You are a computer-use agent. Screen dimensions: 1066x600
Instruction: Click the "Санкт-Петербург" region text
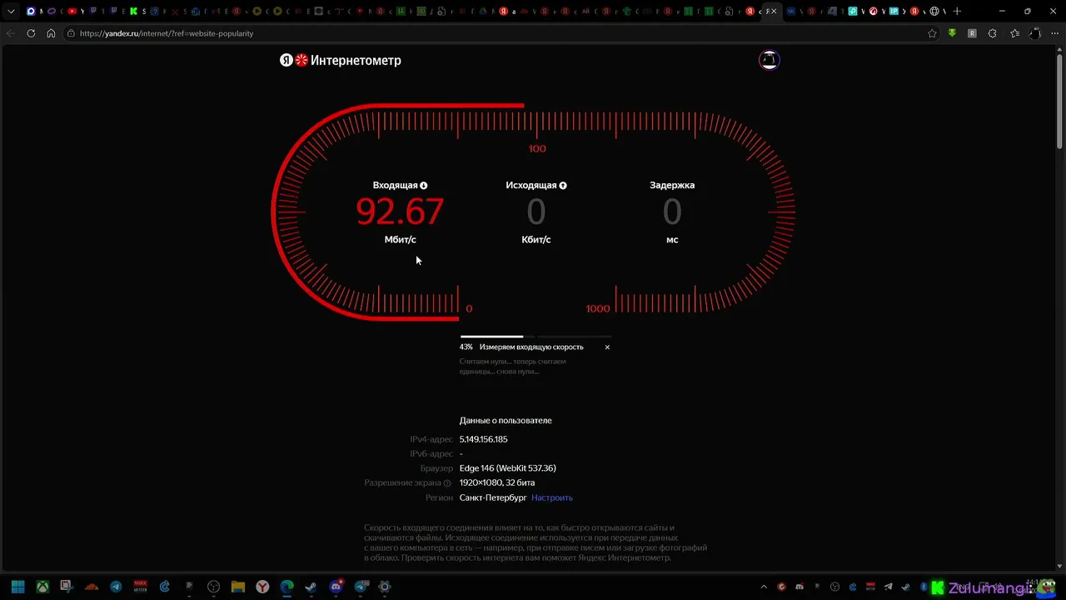pos(493,497)
